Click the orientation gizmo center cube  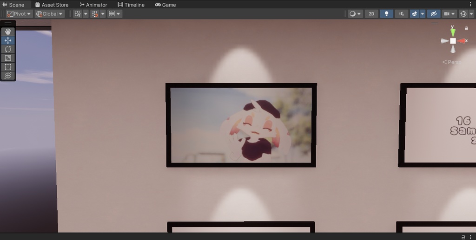453,41
